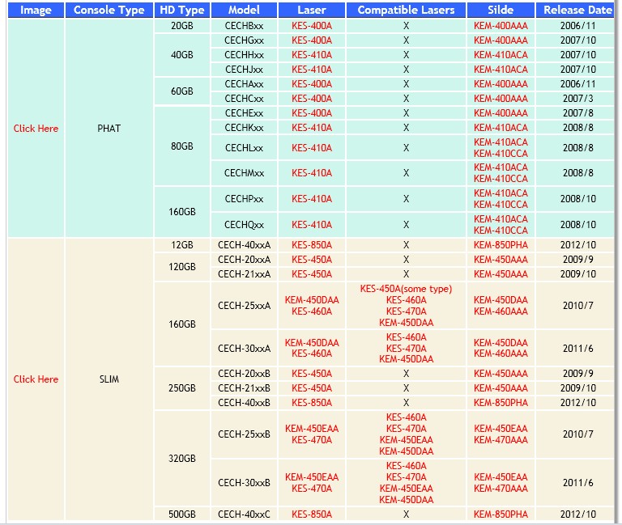The height and width of the screenshot is (525, 622).
Task: Select the CECHQxx model cell
Action: click(244, 225)
